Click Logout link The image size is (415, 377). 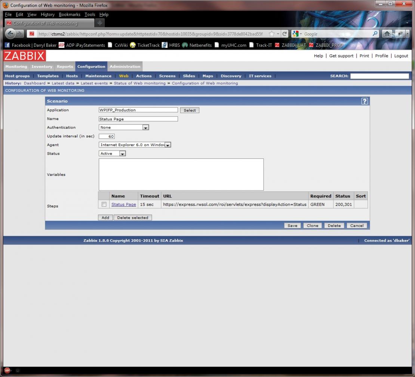pos(401,56)
